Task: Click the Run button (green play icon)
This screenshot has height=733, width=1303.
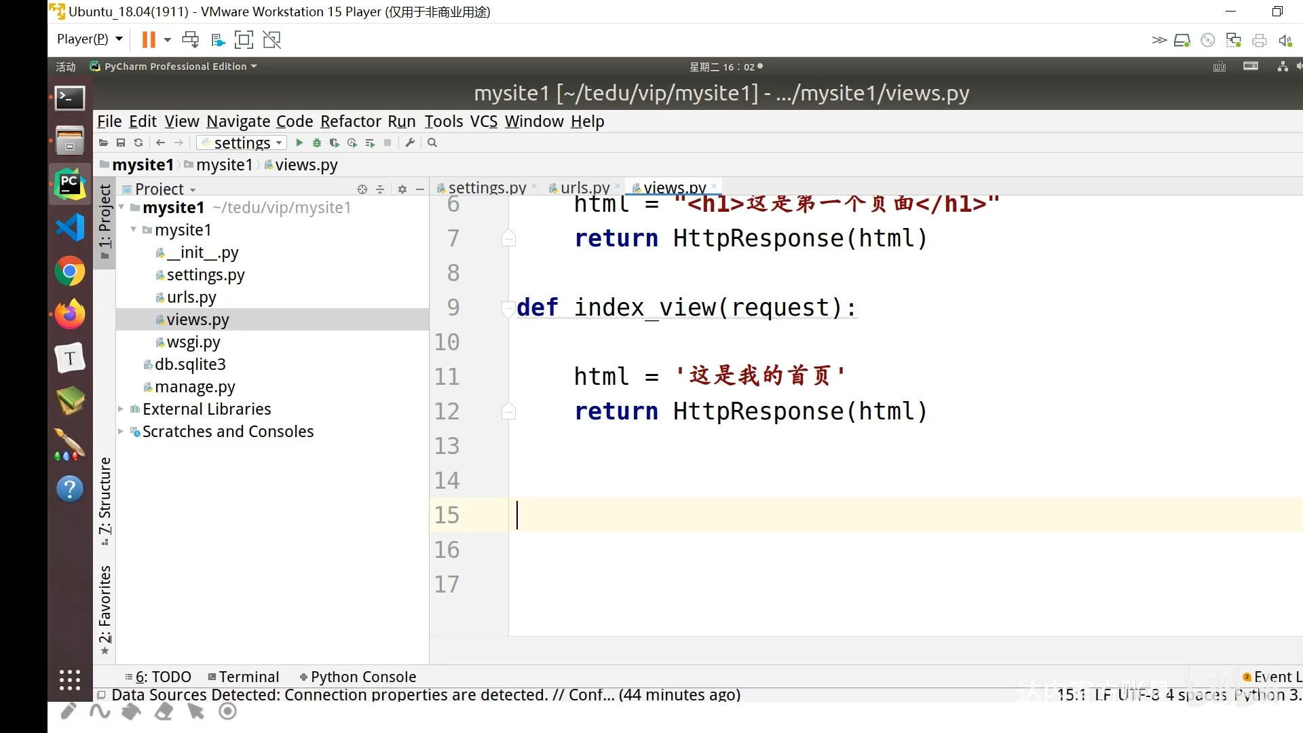Action: click(299, 143)
